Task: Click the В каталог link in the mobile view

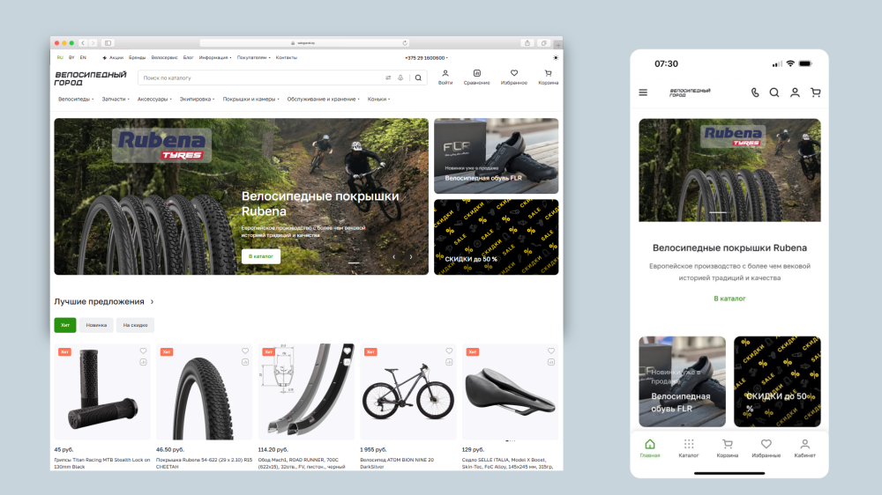Action: point(729,299)
